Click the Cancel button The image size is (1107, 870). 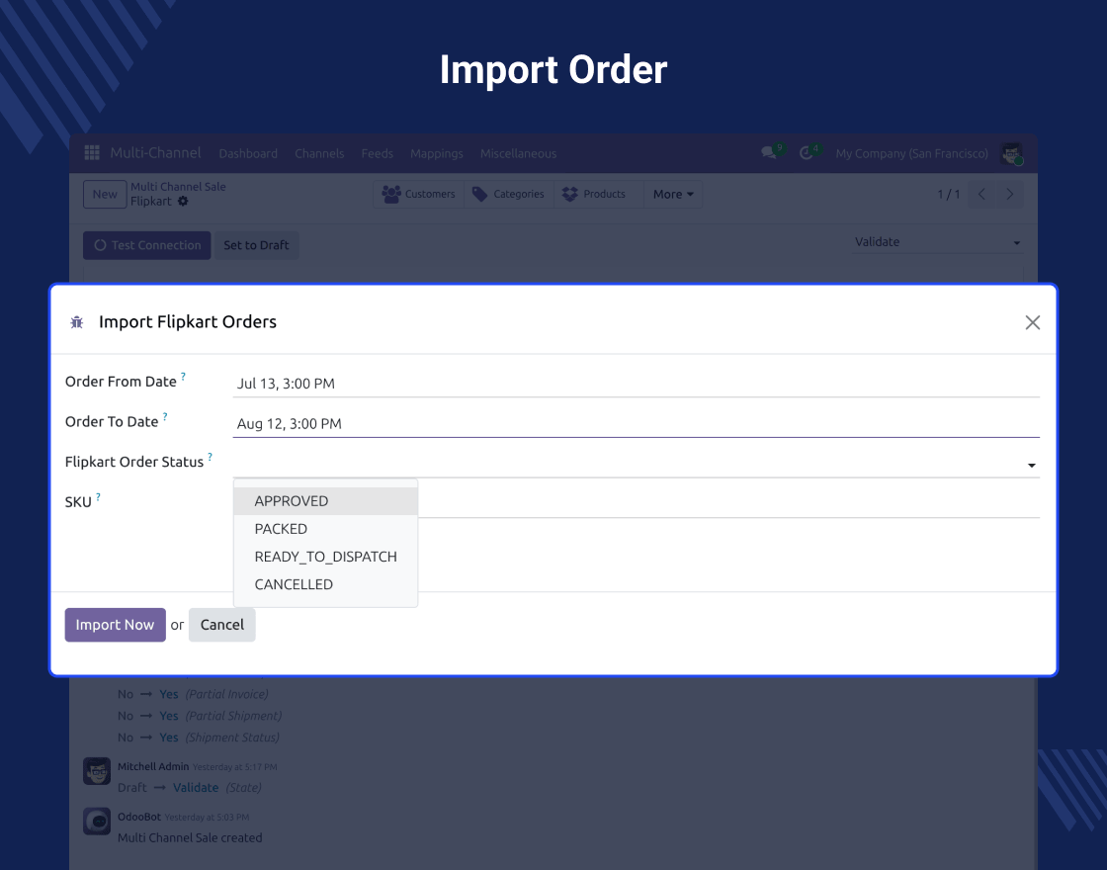(x=221, y=625)
